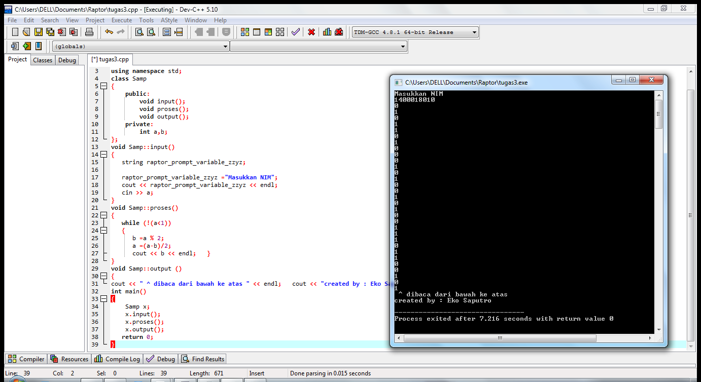The width and height of the screenshot is (701, 382).
Task: Open the Compile Log bottom tab
Action: [x=117, y=359]
